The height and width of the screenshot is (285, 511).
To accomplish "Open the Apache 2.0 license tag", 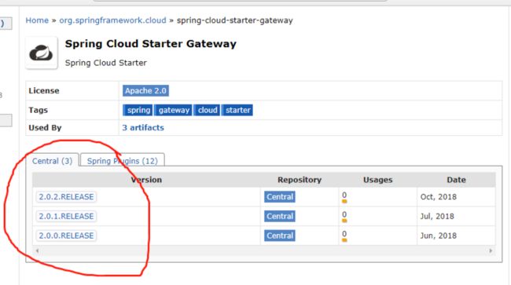I will click(145, 90).
